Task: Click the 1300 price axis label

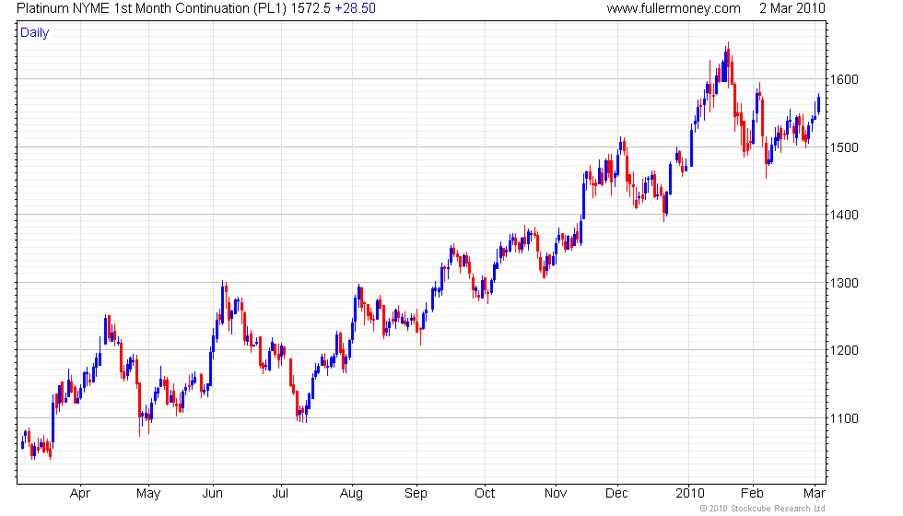Action: (844, 283)
